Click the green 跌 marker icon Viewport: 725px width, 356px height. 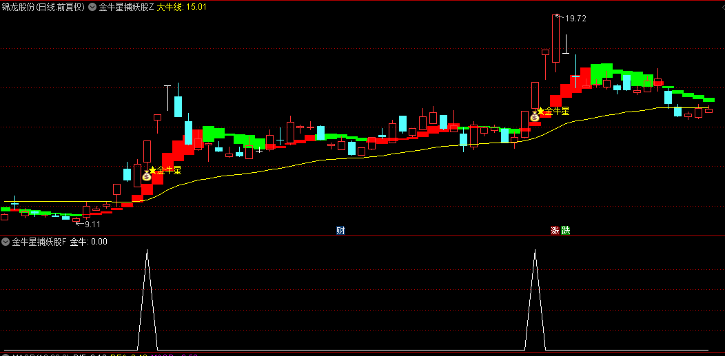coord(566,231)
